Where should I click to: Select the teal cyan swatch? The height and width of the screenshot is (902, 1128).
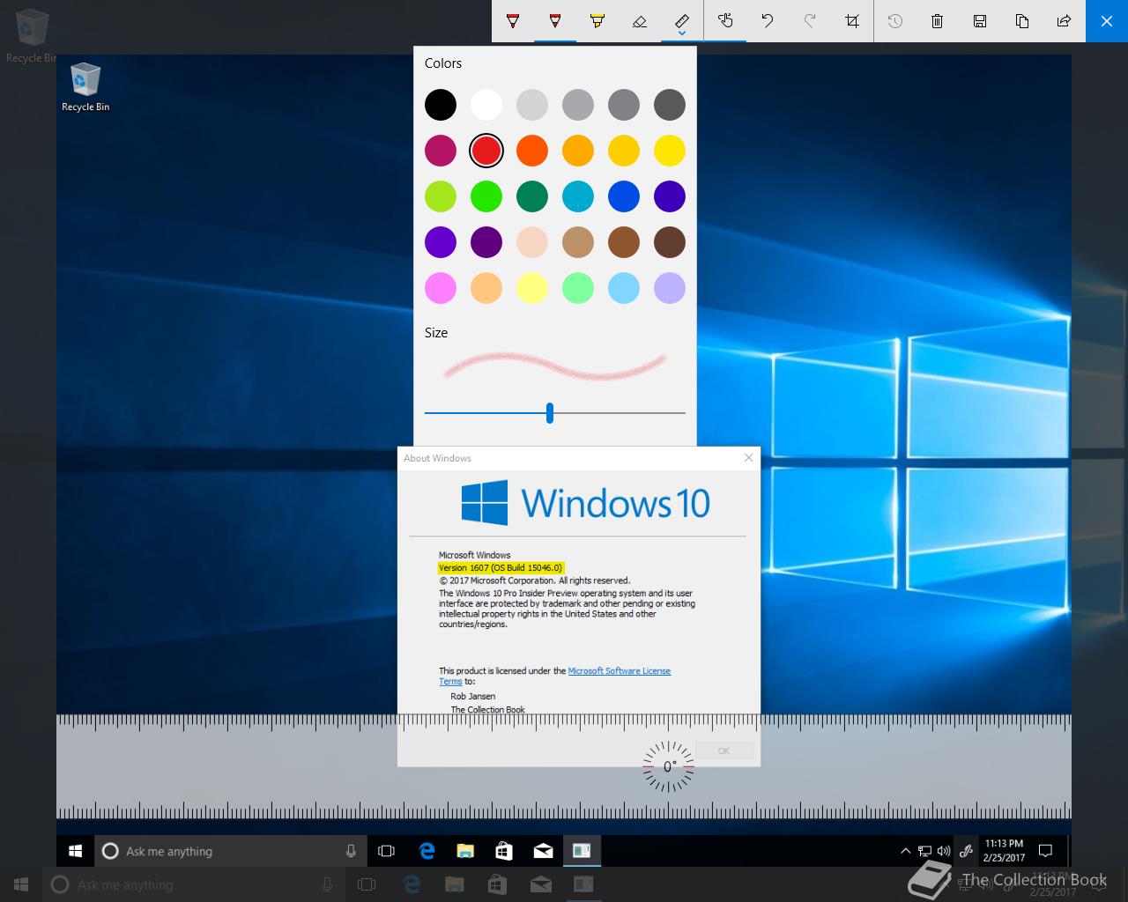pos(578,196)
